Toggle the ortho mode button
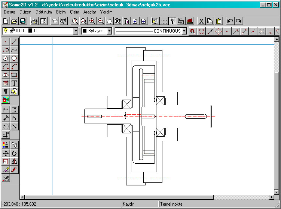Screen dimensions: 281x209 (x=172, y=21)
